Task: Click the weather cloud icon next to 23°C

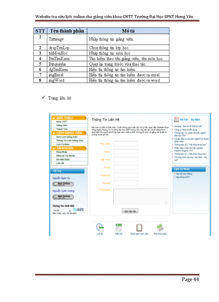Action: [75, 209]
